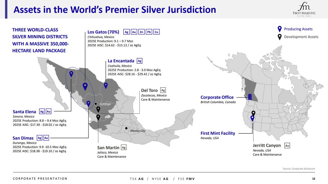Click the 'FSE FMV' ticker in footer

(187, 179)
